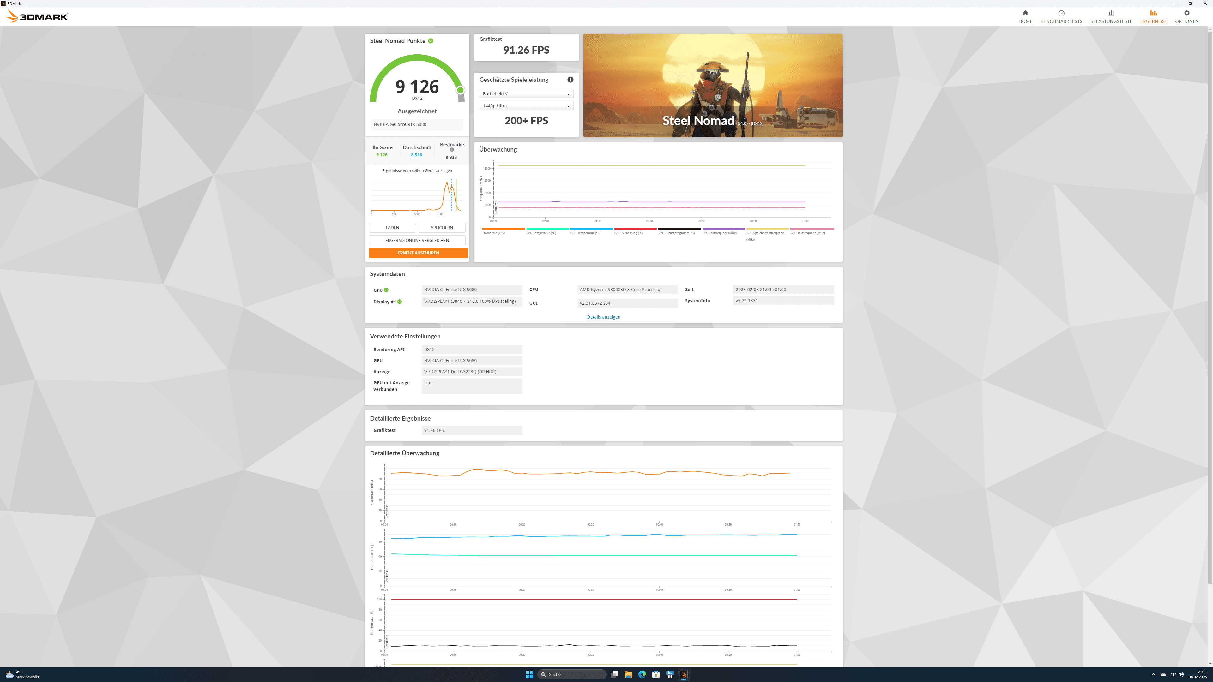Switch to BENCHMARKTESTS tab
The height and width of the screenshot is (682, 1213).
click(1061, 16)
